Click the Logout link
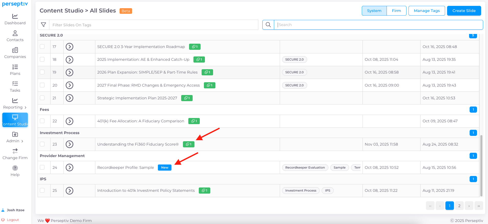The height and width of the screenshot is (224, 488). click(x=10, y=220)
